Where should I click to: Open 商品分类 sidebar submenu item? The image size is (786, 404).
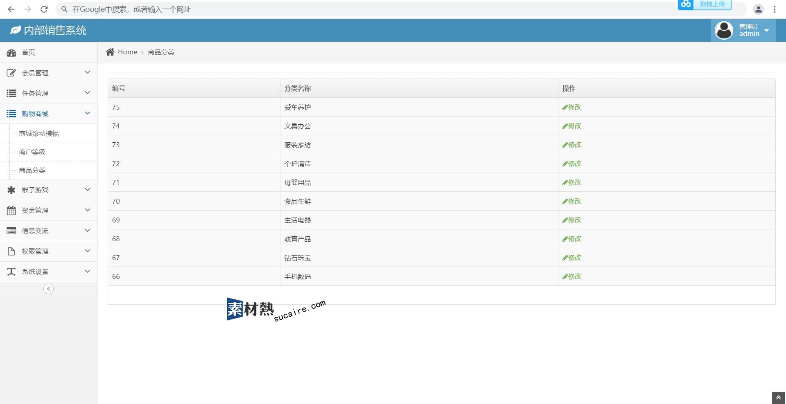click(32, 171)
